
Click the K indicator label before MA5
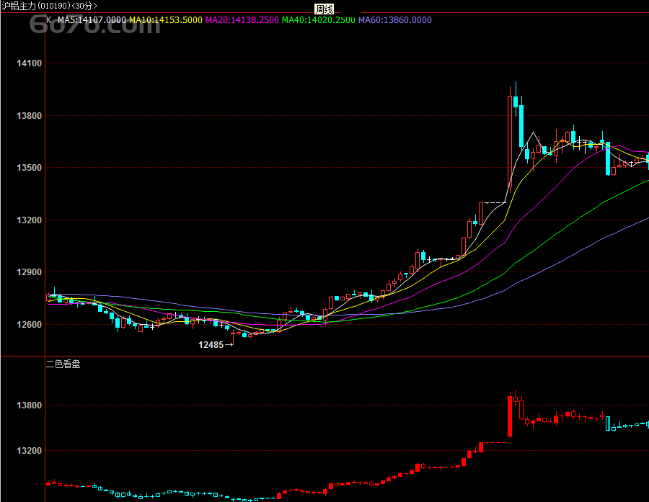(49, 20)
